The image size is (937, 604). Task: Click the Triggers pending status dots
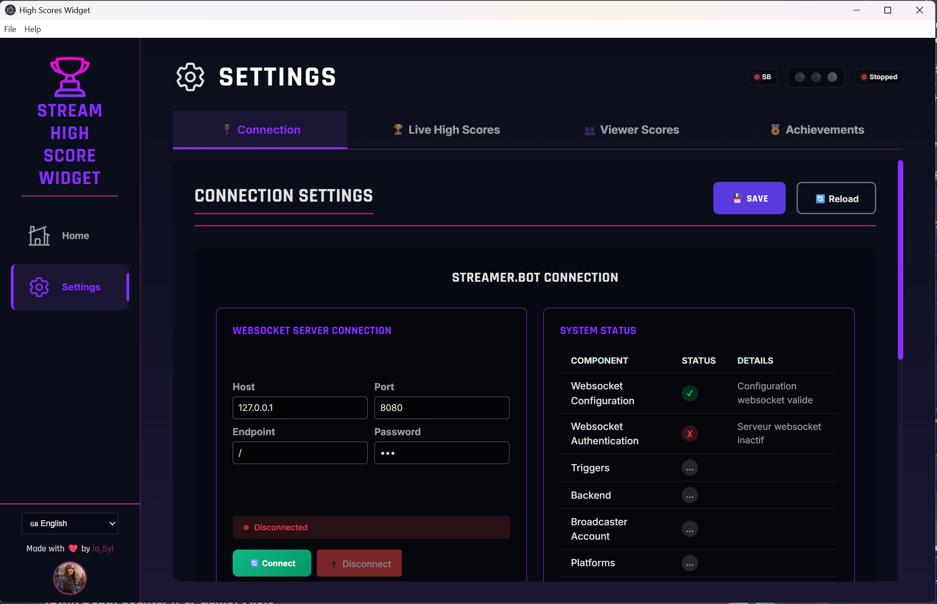[x=689, y=468]
